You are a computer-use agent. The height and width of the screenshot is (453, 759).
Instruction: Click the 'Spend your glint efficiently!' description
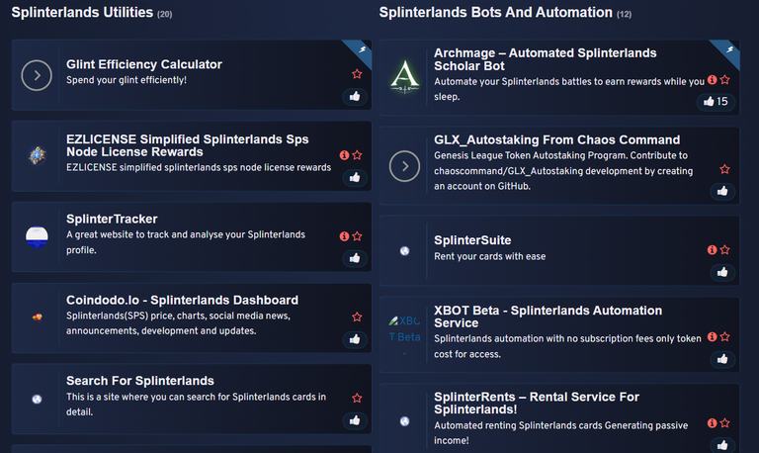pos(126,80)
